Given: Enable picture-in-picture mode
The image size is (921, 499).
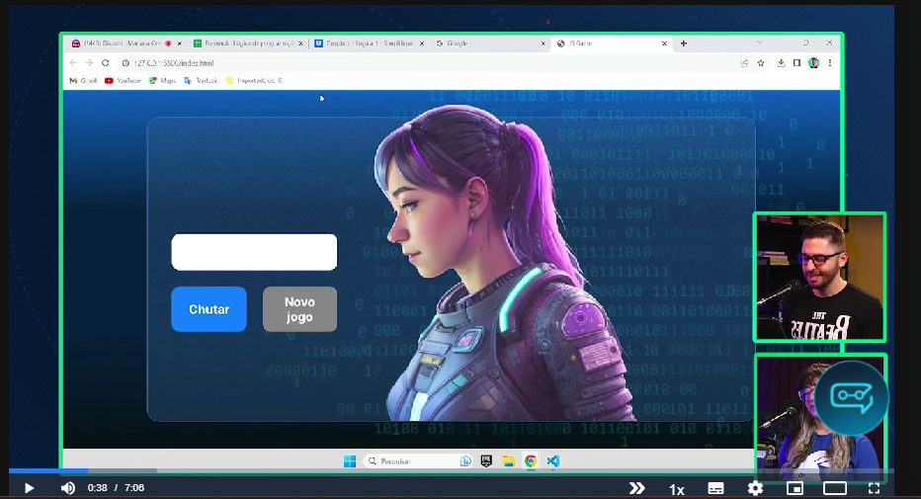Looking at the screenshot, I should click(x=795, y=488).
